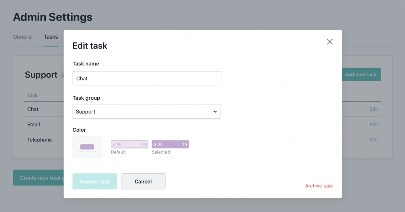Select the Selected color preview chip
The image size is (405, 212).
pos(170,144)
